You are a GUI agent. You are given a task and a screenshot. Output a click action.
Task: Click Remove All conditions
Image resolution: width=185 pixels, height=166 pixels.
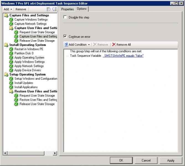121,45
